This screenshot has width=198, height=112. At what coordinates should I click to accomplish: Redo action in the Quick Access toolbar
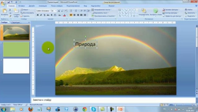(x=16, y=2)
